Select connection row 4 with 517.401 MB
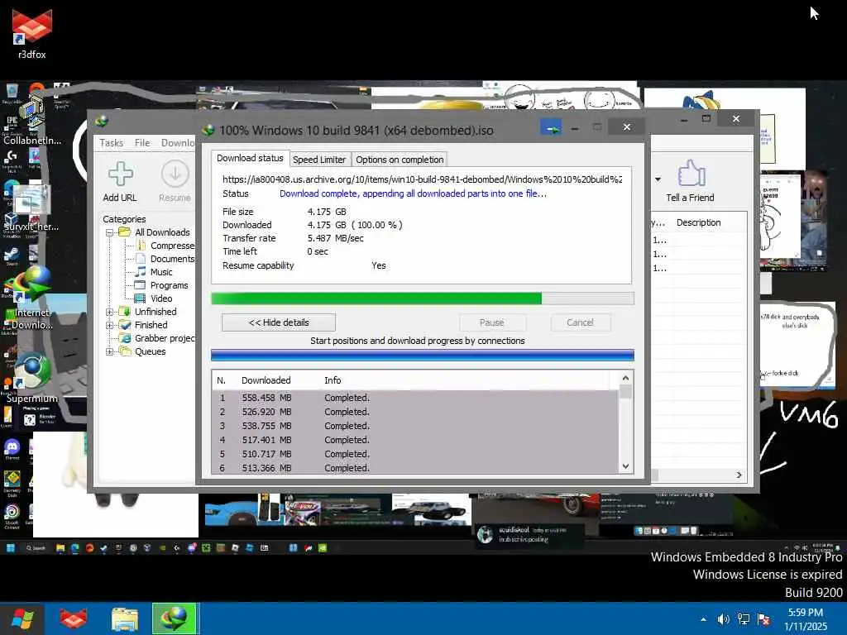847x635 pixels. click(x=415, y=440)
